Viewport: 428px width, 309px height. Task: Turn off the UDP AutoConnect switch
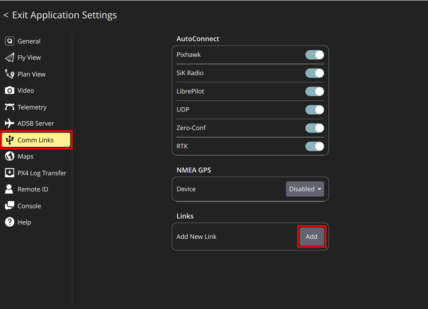pos(315,110)
